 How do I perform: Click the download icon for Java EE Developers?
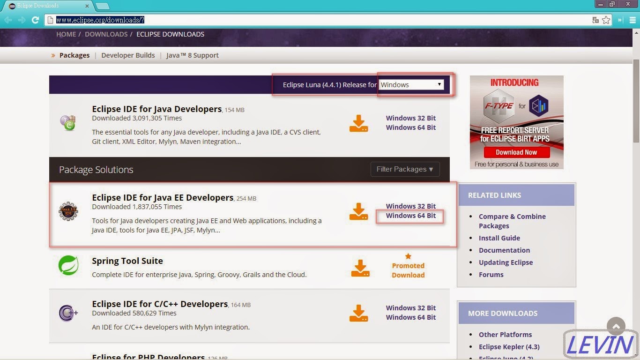pyautogui.click(x=359, y=211)
